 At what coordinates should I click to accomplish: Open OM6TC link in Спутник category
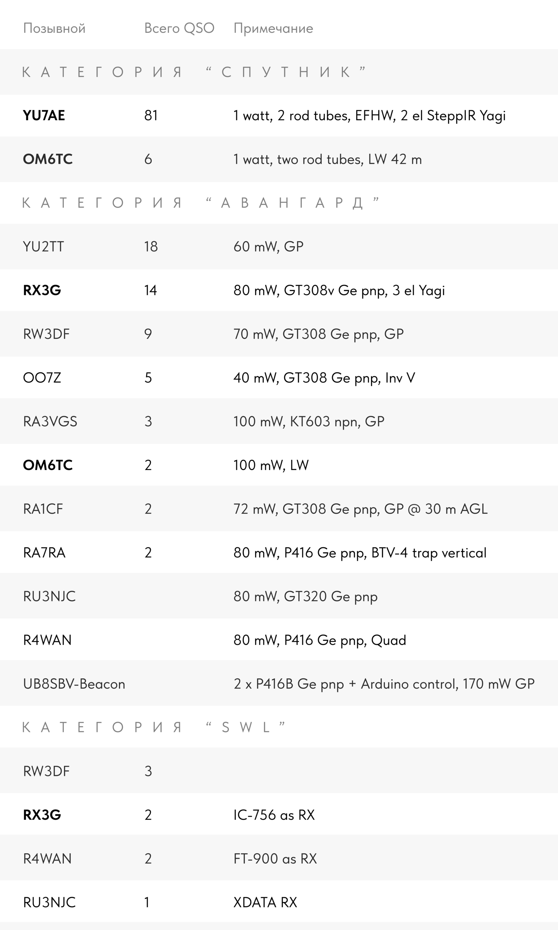48,159
